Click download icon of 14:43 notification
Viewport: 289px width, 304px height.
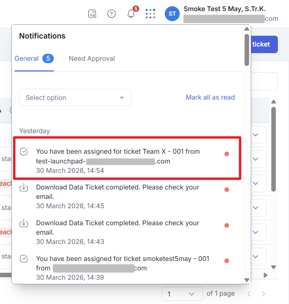pyautogui.click(x=24, y=223)
